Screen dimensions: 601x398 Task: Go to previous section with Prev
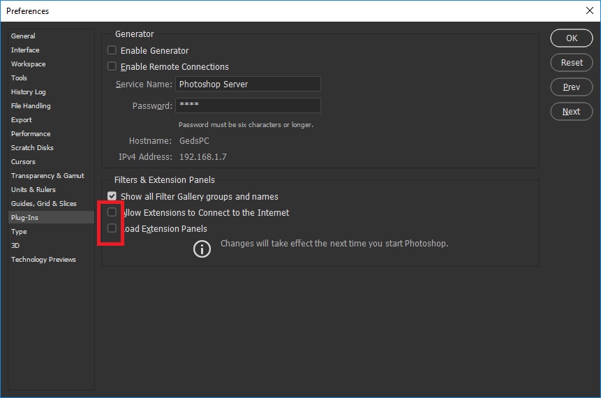(572, 87)
